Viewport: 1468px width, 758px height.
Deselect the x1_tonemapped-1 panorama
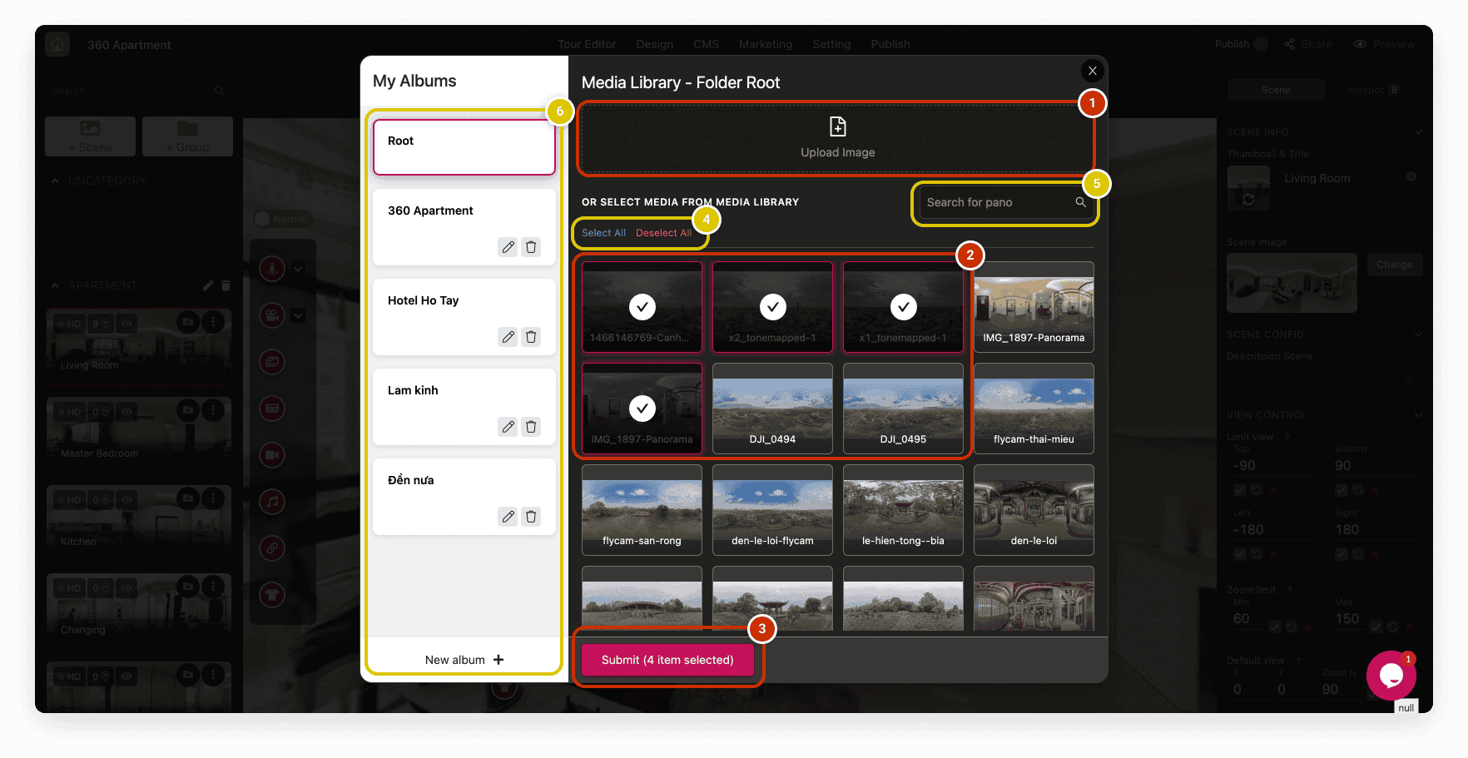[903, 307]
